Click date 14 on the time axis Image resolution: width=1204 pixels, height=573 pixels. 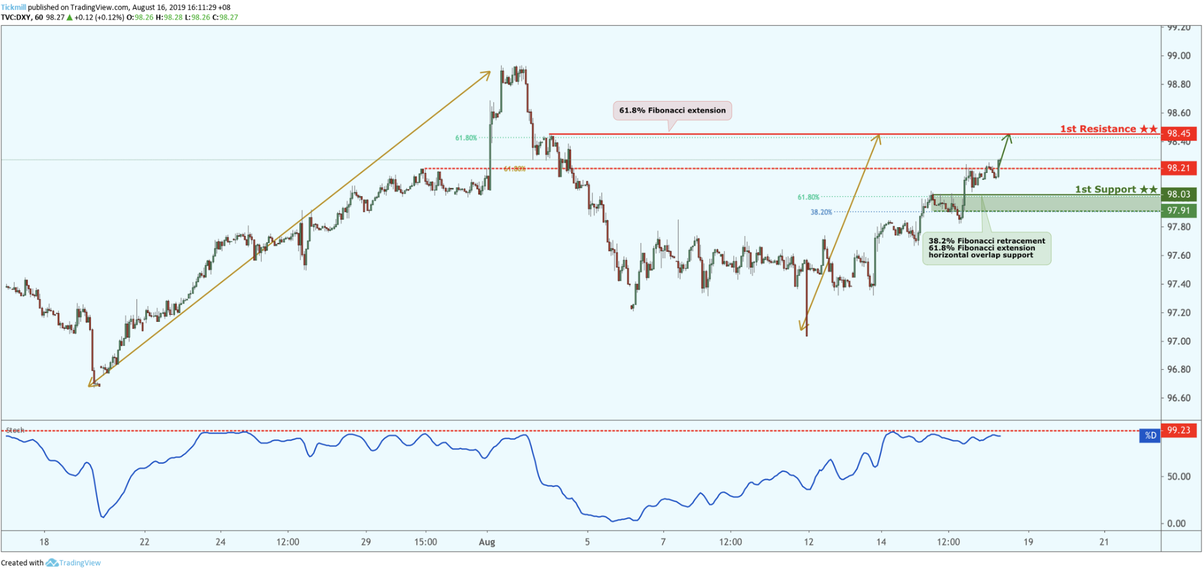[881, 542]
